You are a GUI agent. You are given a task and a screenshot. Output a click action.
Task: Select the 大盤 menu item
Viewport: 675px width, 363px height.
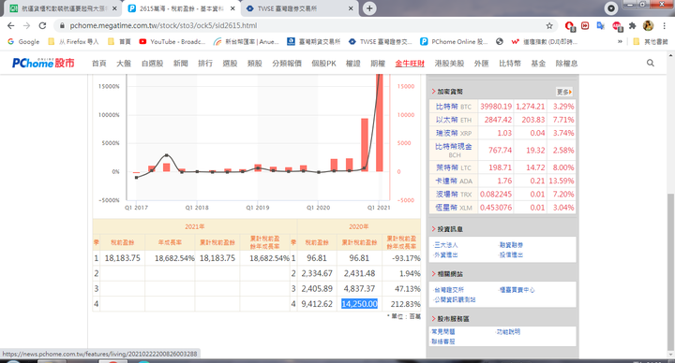tap(124, 63)
